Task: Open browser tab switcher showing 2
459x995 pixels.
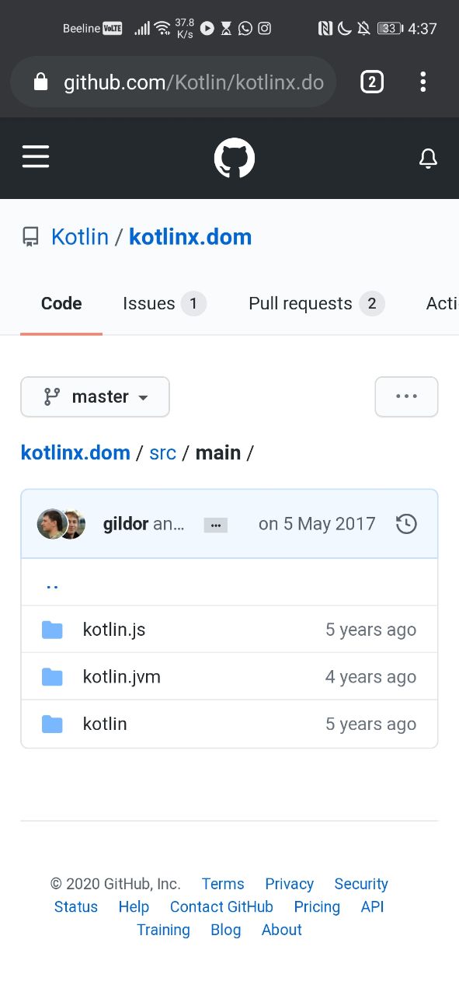Action: pos(372,82)
